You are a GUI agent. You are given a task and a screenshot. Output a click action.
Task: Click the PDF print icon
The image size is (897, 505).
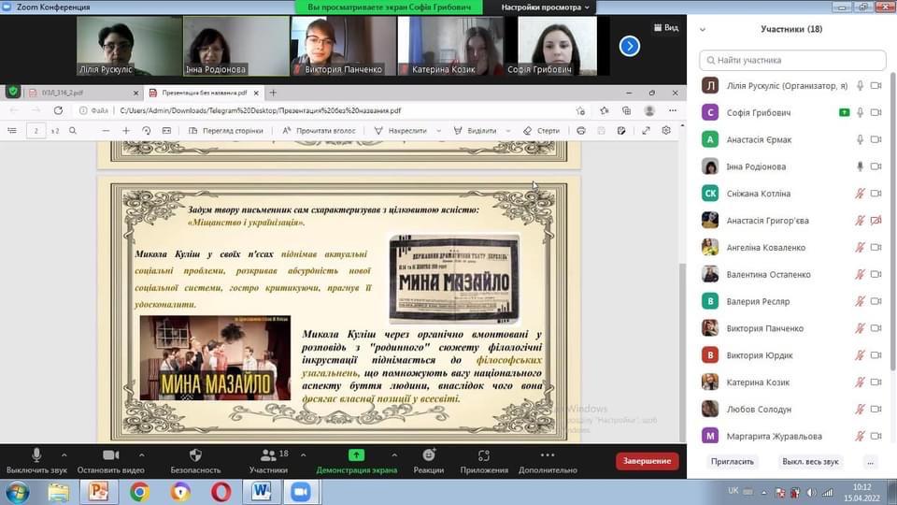coord(581,131)
